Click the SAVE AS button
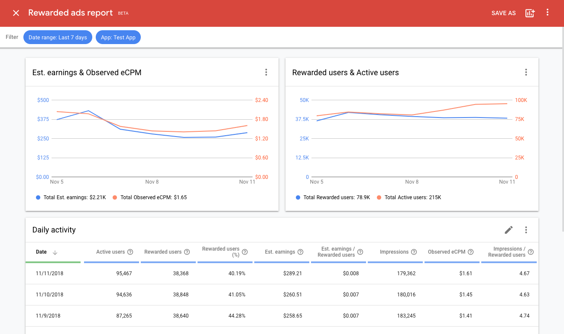 (x=503, y=13)
